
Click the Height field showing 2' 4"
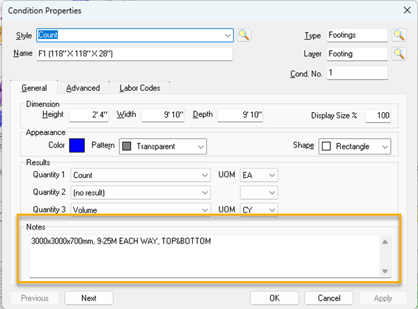pos(88,115)
